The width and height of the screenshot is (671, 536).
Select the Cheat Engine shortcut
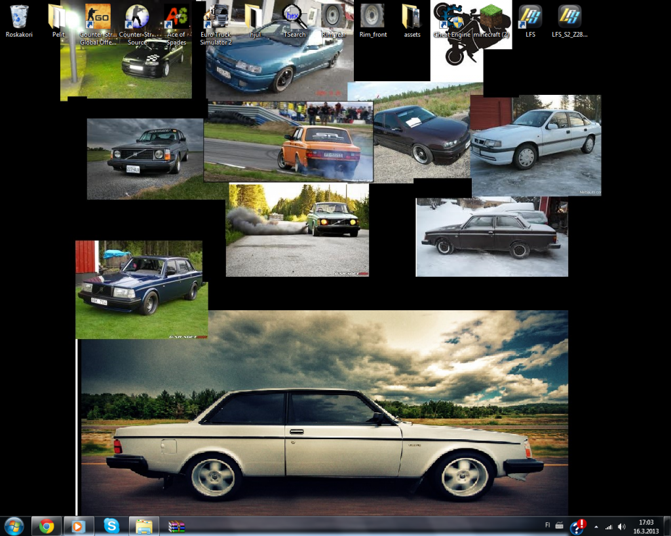(x=451, y=21)
